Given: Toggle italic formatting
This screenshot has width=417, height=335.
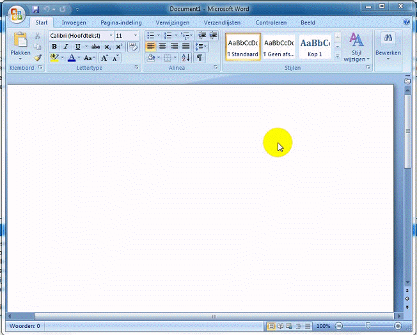Looking at the screenshot, I should (x=66, y=47).
